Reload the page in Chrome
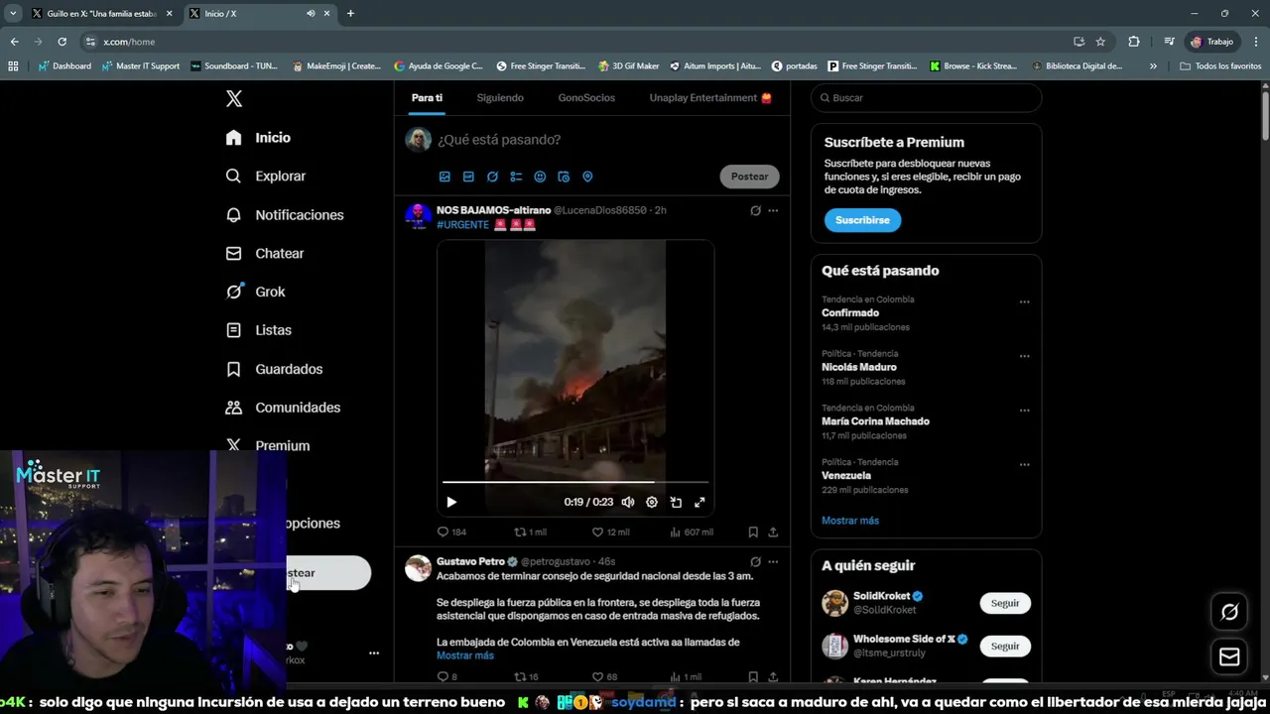 62,42
